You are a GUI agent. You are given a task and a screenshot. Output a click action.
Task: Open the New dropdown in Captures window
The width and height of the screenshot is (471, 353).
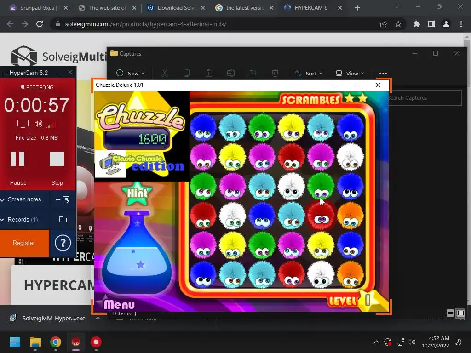[131, 73]
